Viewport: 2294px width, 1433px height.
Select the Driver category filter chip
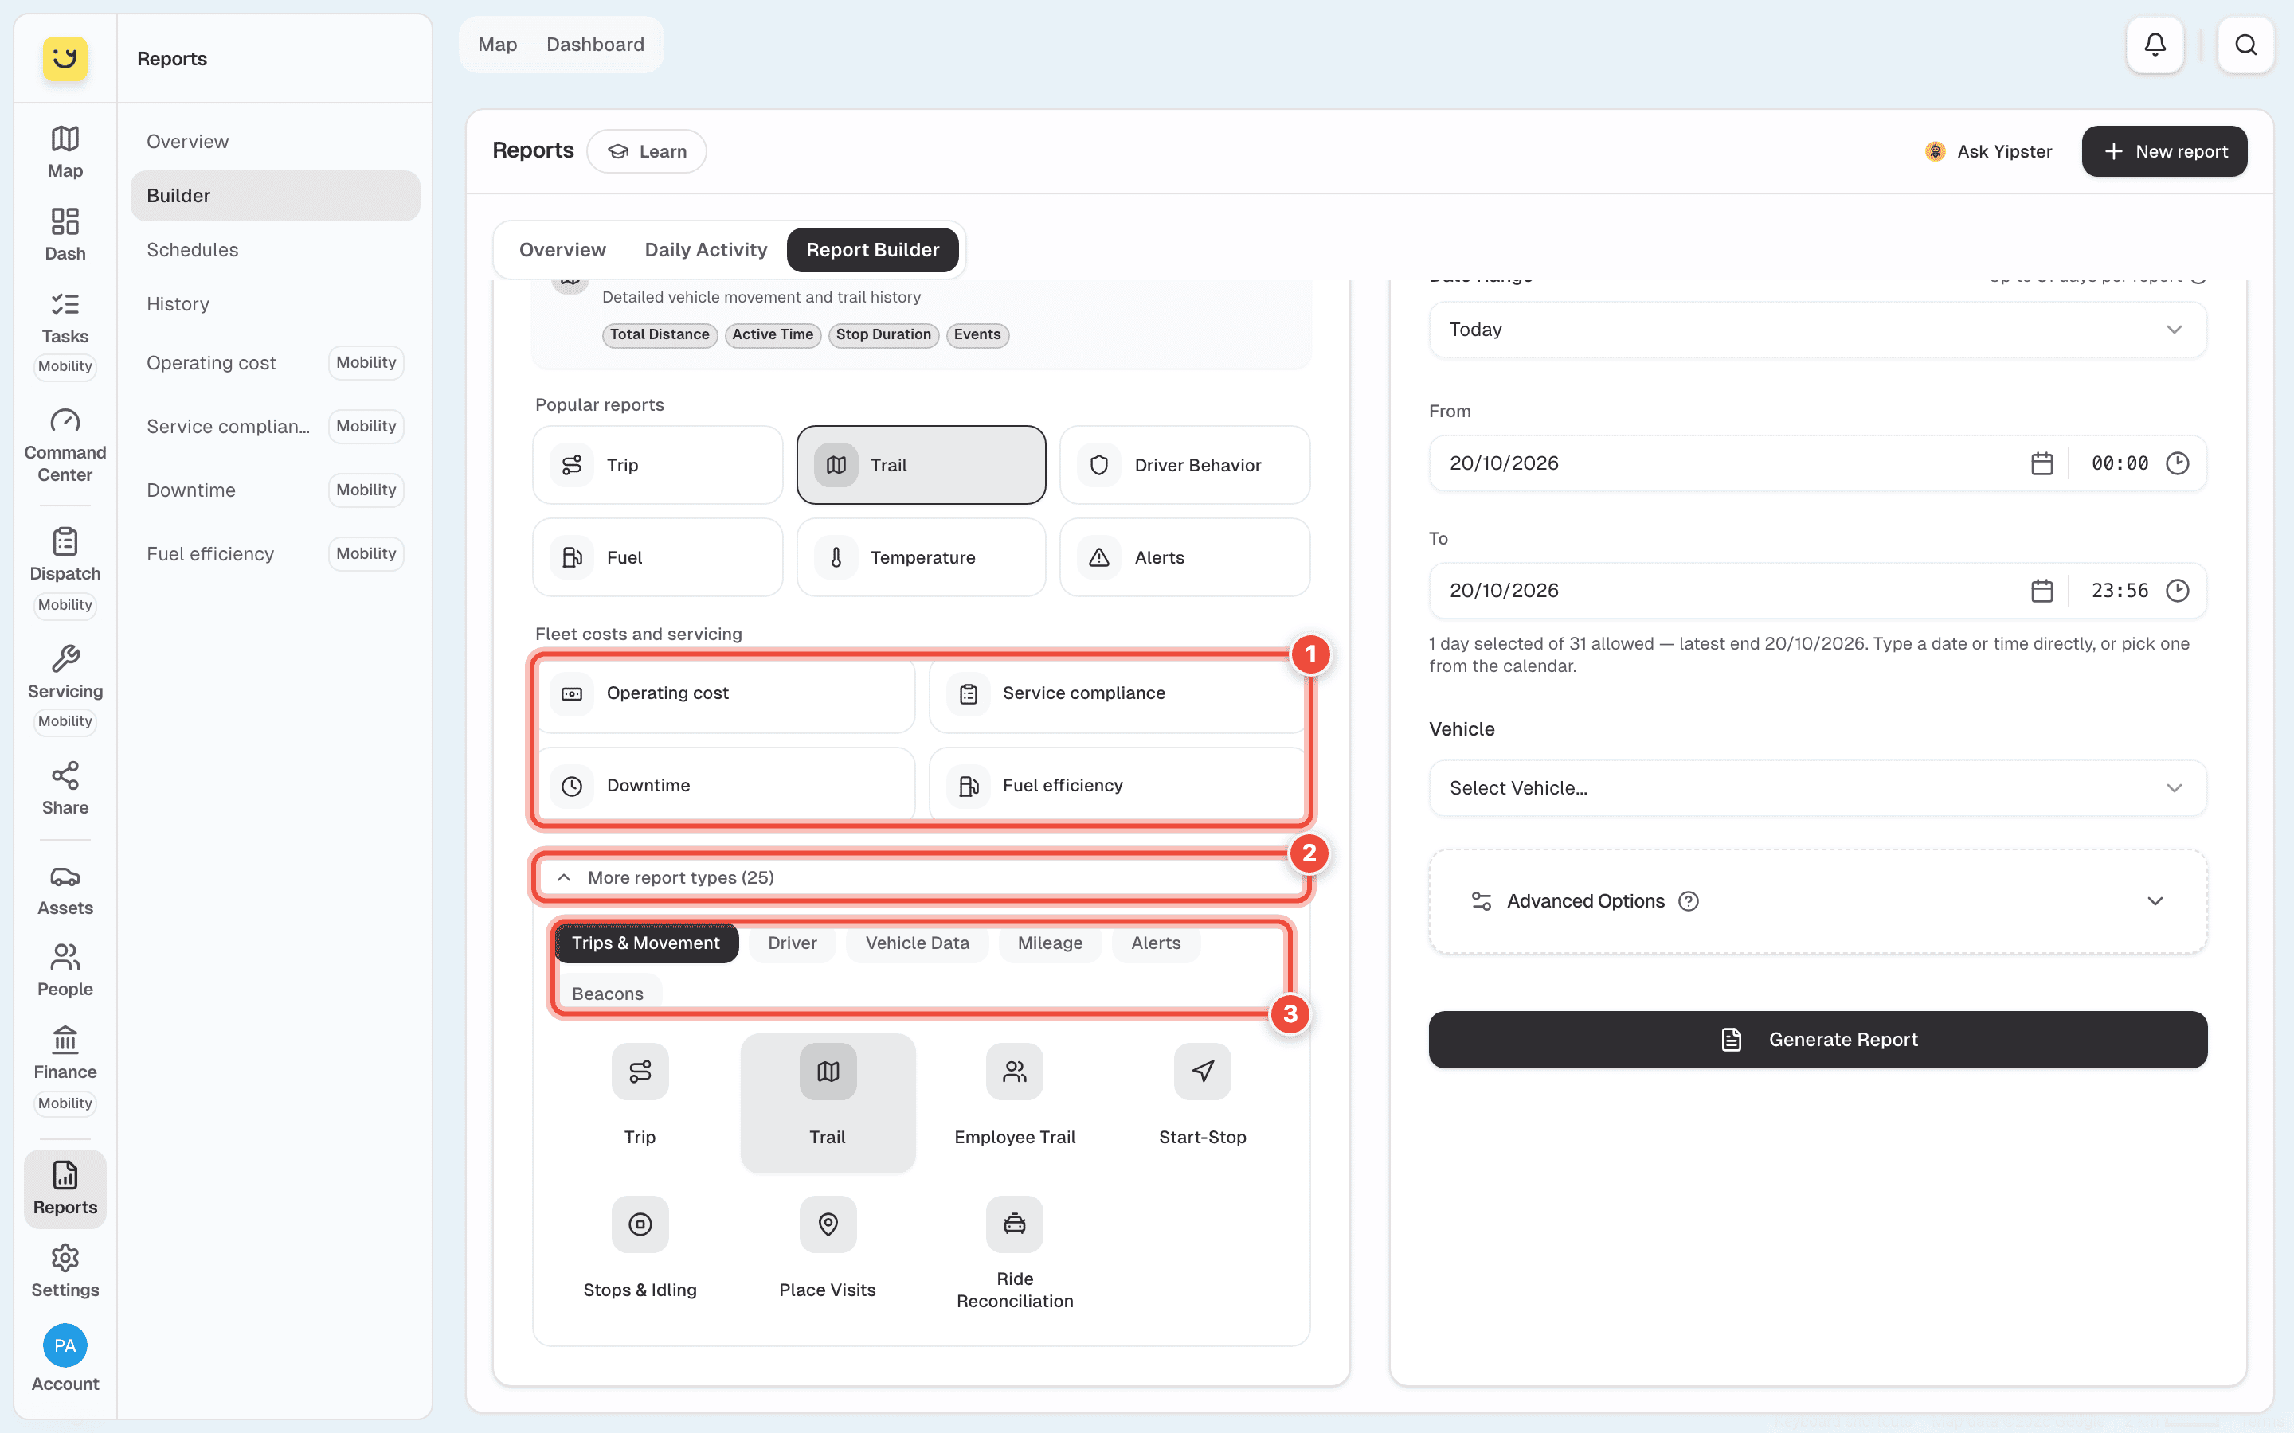[x=792, y=943]
